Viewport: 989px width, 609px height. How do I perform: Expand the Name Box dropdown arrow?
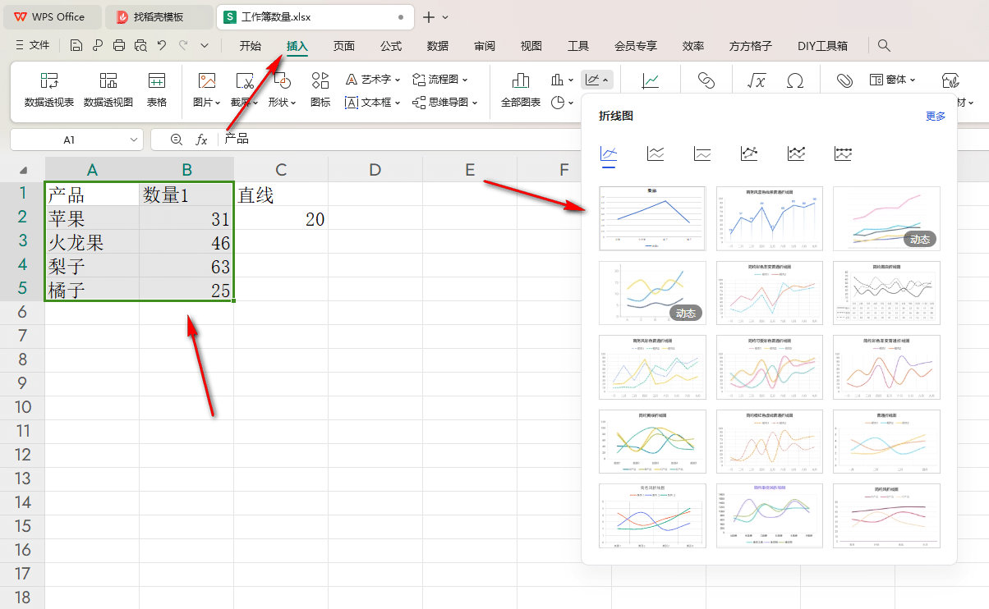(x=134, y=140)
